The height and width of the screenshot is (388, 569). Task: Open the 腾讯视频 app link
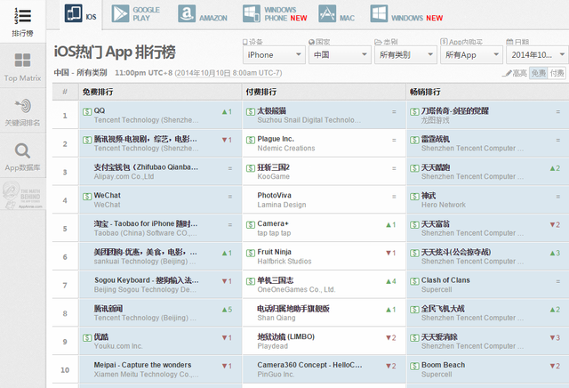coord(145,139)
